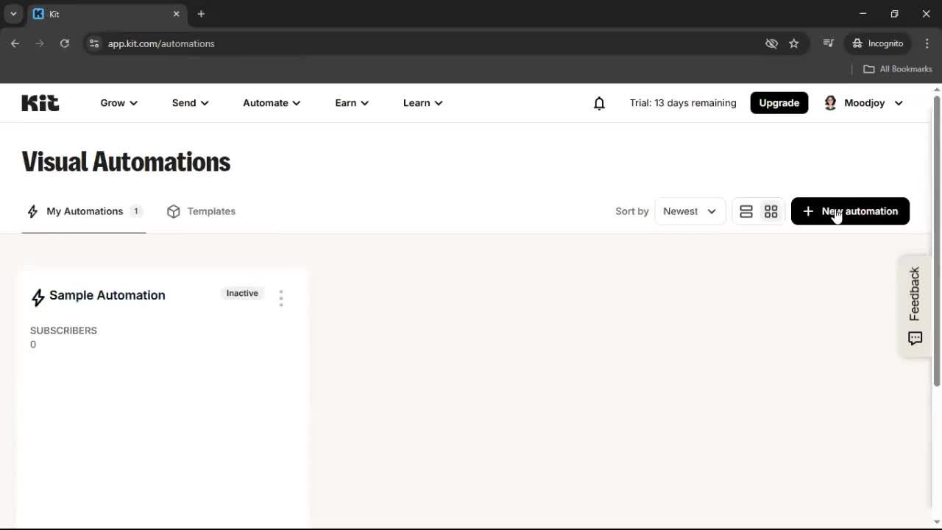Bookmark this page with the star
942x530 pixels.
coord(794,43)
